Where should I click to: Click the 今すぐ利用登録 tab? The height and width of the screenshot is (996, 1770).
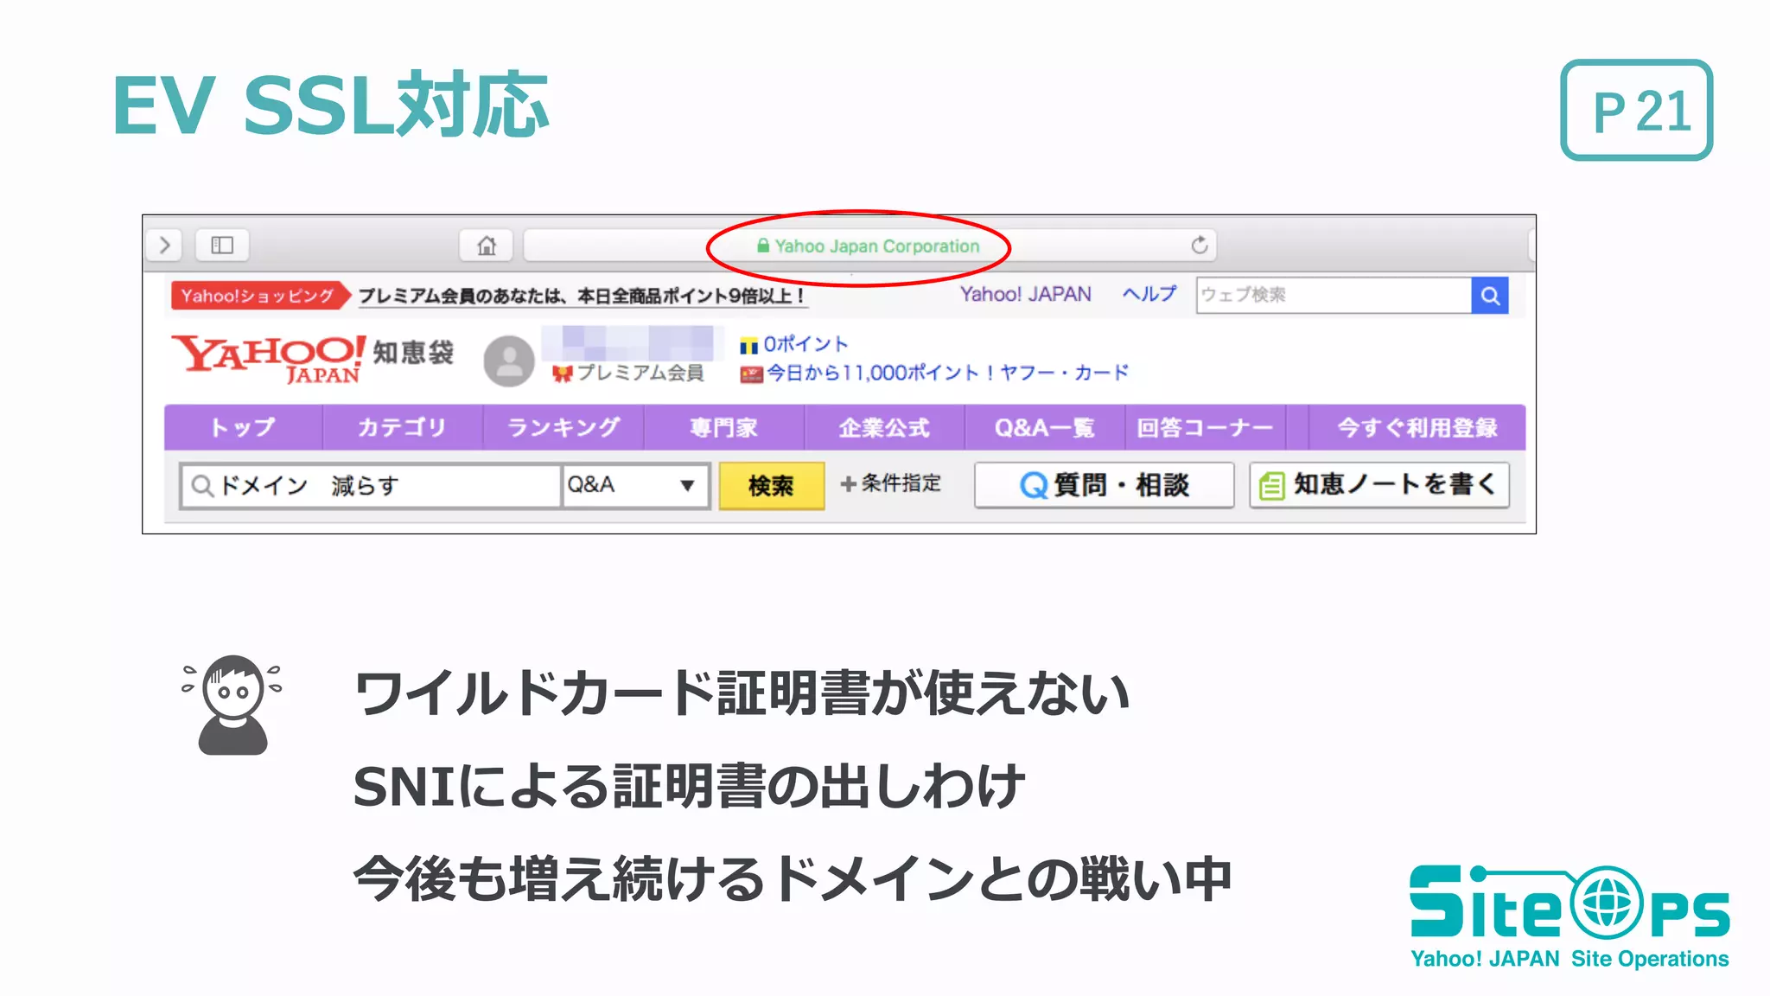click(1417, 427)
